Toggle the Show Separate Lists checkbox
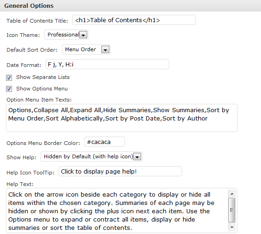Screen dimensions: 261x234 [x=9, y=78]
